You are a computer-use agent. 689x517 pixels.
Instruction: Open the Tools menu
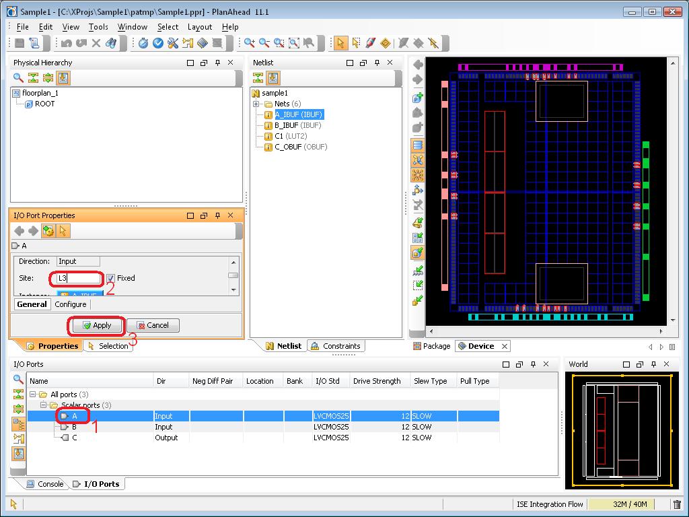(x=98, y=27)
